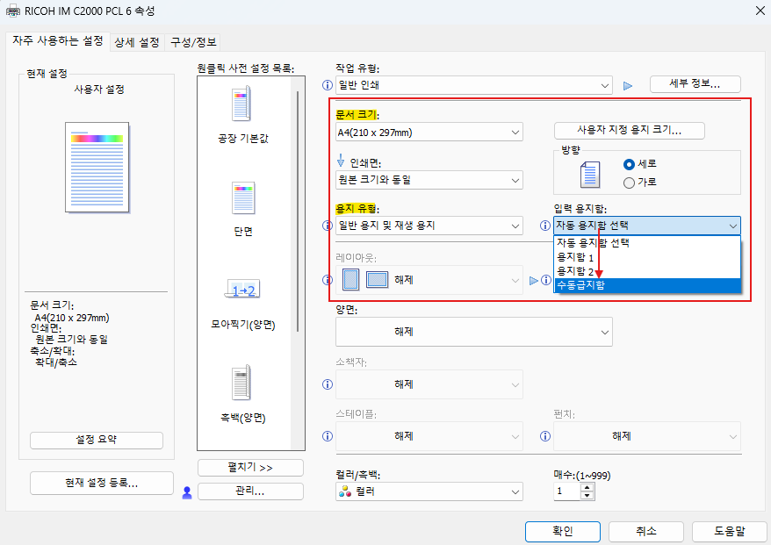Click the 설정 요약 button
Viewport: 771px width, 545px height.
[x=97, y=440]
